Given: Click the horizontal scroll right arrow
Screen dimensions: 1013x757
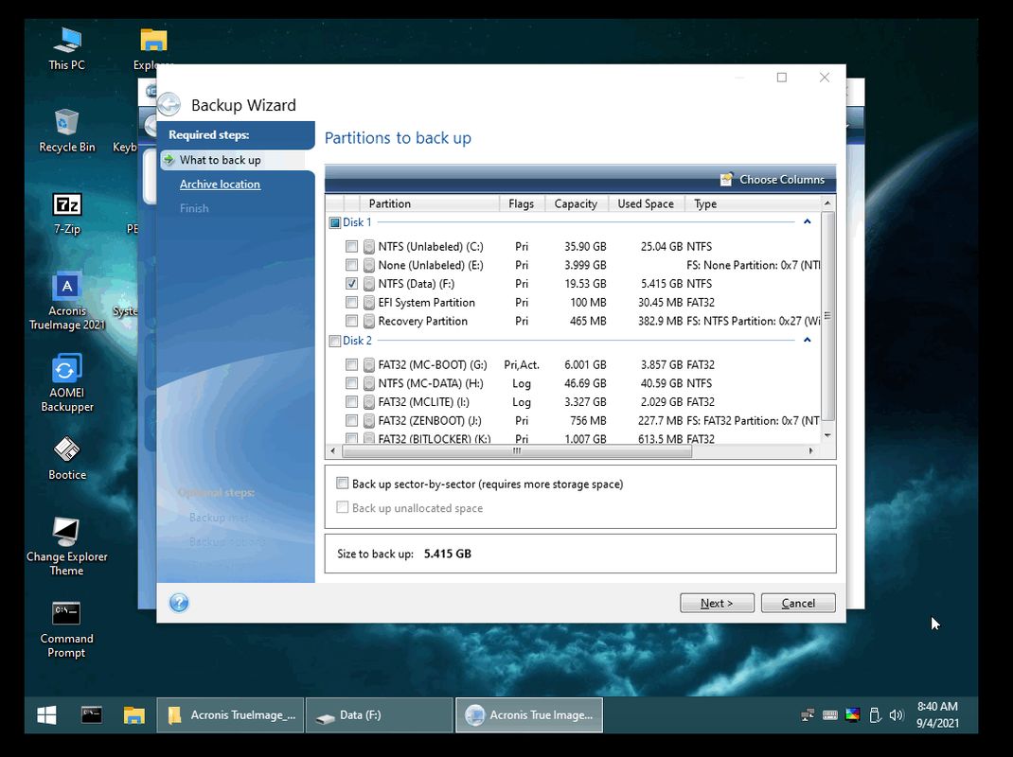Looking at the screenshot, I should (x=810, y=450).
